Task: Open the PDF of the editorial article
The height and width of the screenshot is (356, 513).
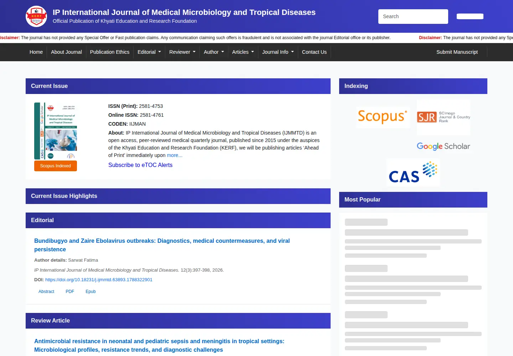Action: [x=70, y=291]
